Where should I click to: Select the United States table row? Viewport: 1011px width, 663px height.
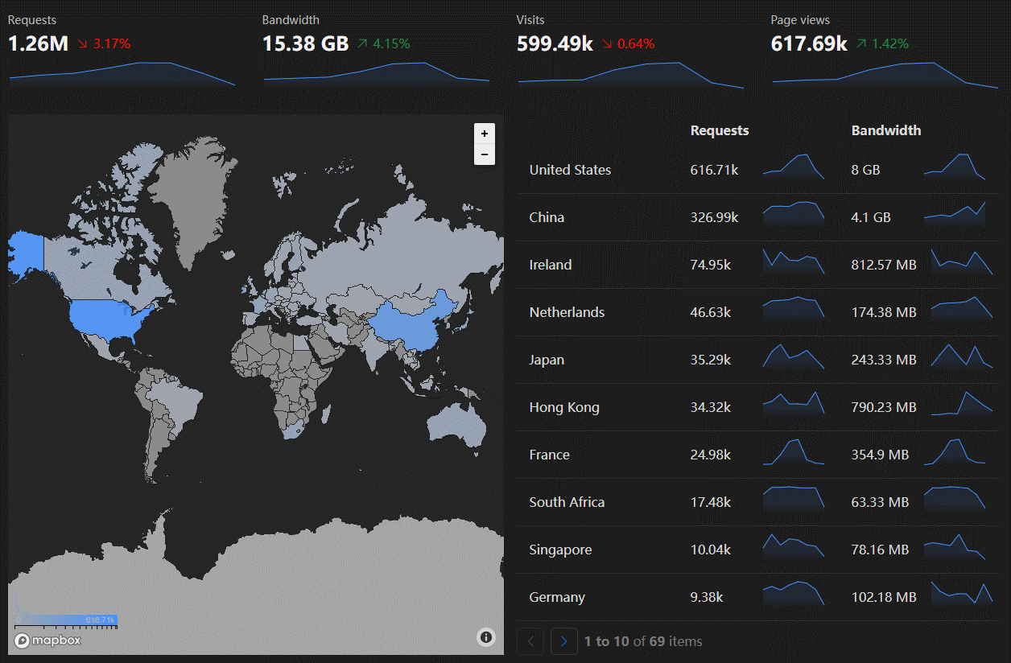(570, 170)
